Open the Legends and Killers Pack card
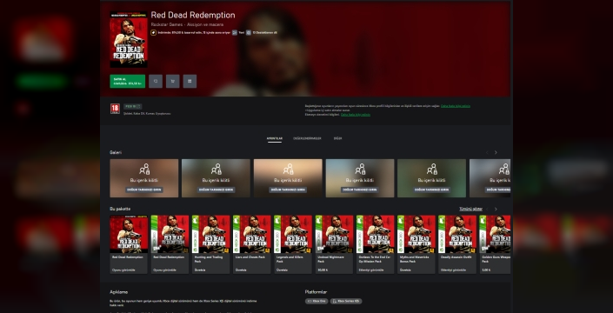The height and width of the screenshot is (313, 613). (293, 244)
